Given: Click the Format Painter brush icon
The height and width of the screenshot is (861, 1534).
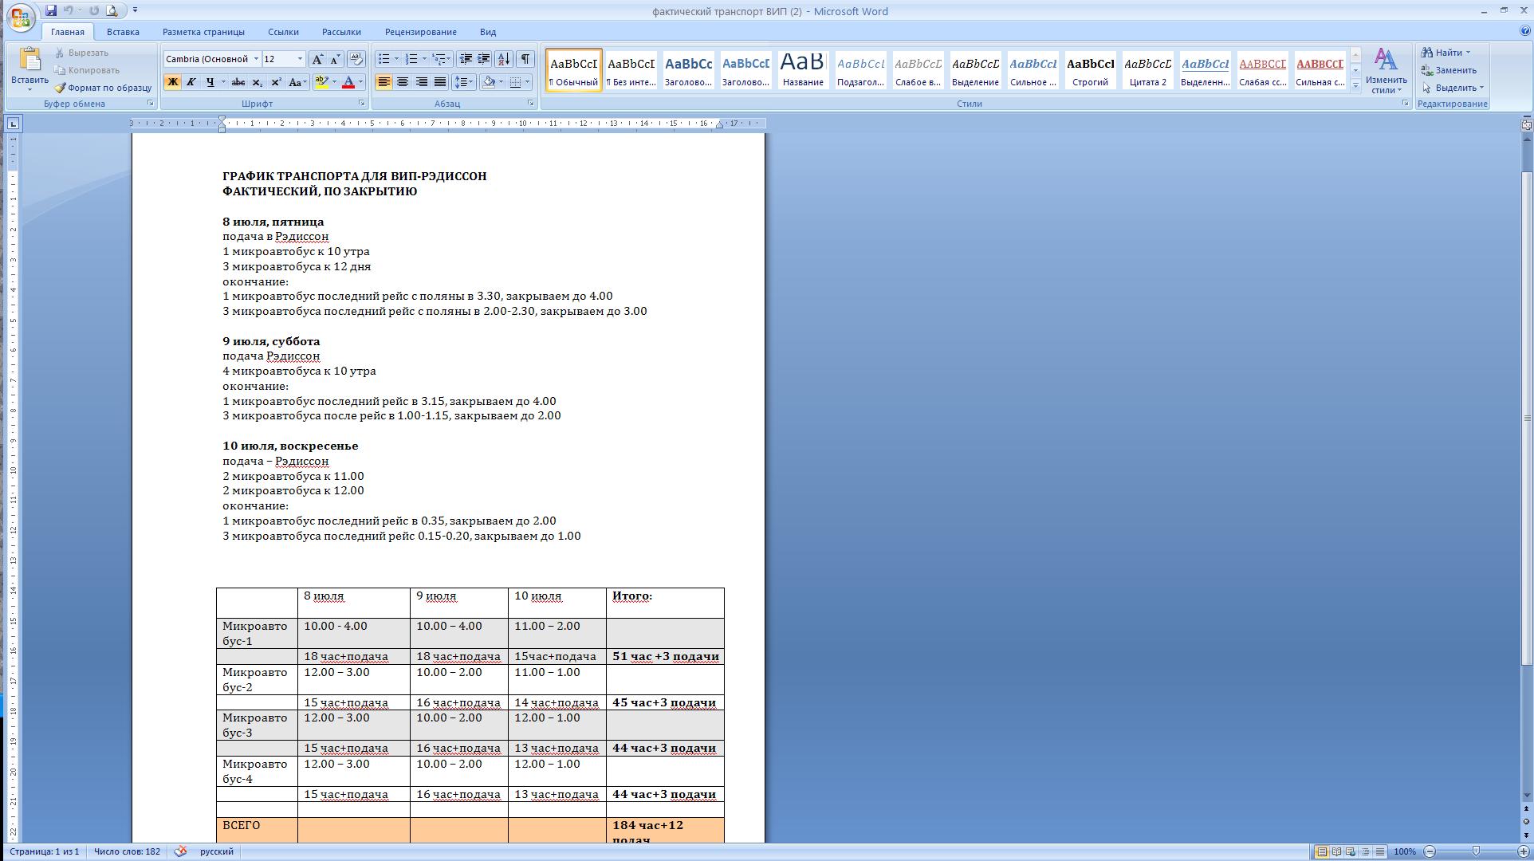Looking at the screenshot, I should pyautogui.click(x=61, y=88).
